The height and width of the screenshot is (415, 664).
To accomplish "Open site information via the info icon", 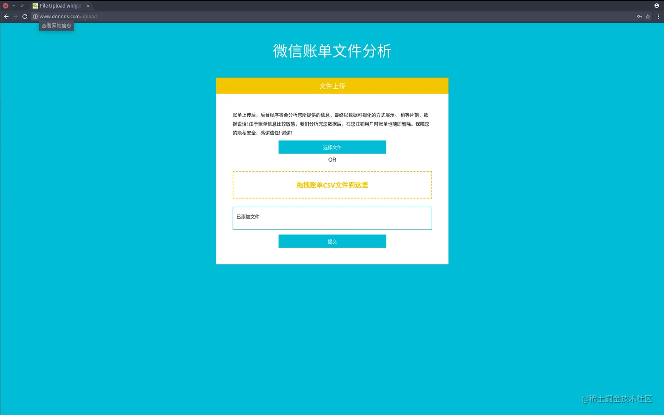I will (35, 16).
